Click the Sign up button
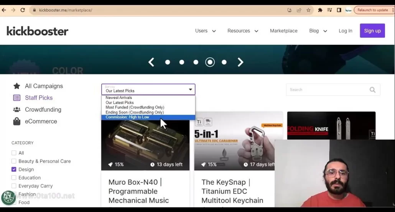Image resolution: width=395 pixels, height=212 pixels. 372,31
